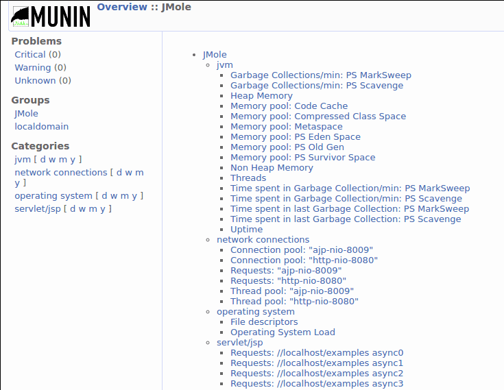Screen dimensions: 504x390
Task: Open Requests: "ajp-nio-8009"
Action: (x=286, y=271)
